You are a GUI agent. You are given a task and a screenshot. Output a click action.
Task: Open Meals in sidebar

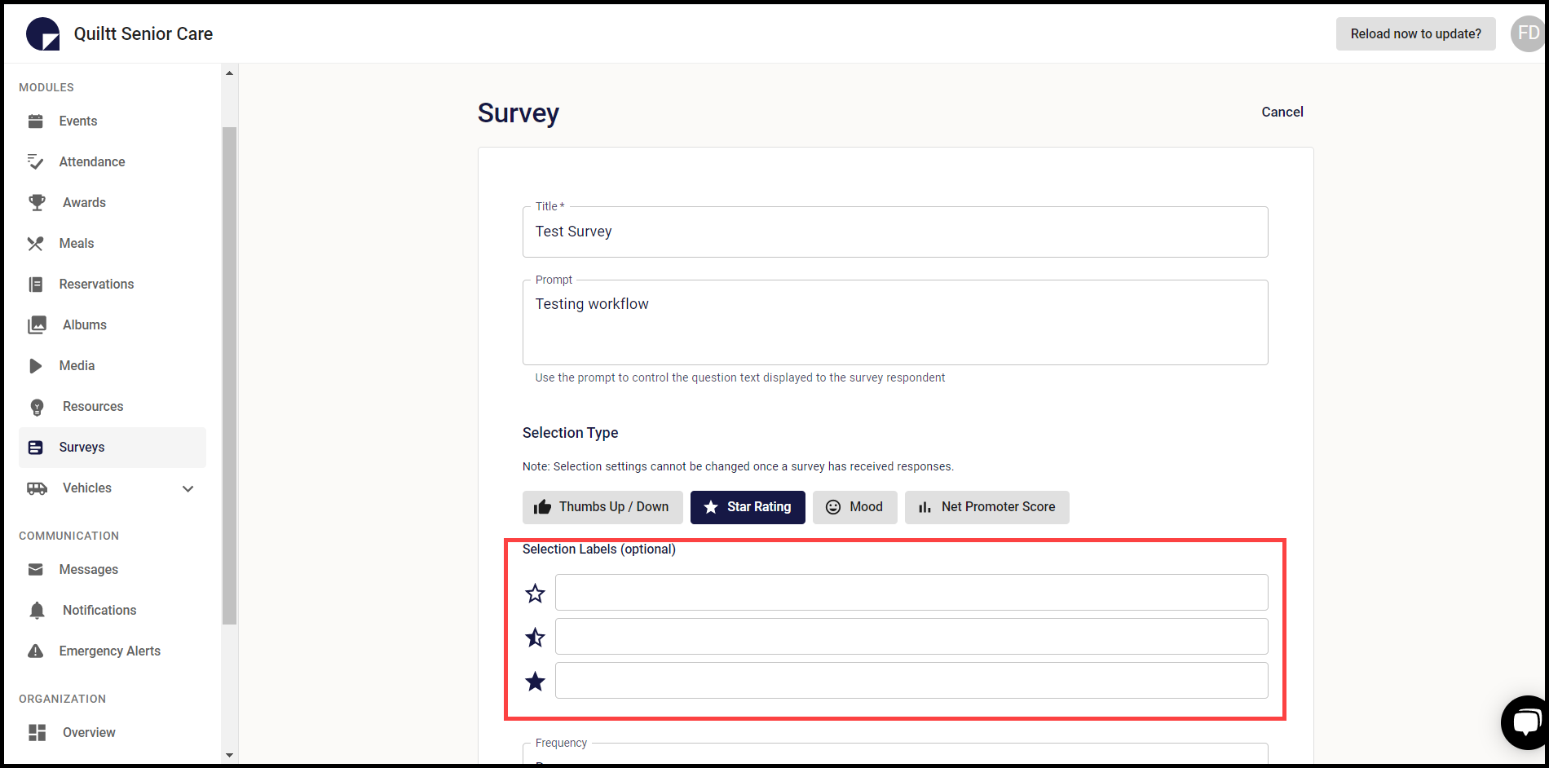click(x=113, y=244)
